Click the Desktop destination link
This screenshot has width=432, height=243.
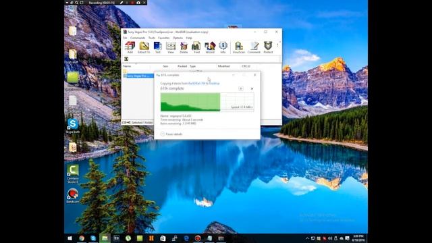tap(215, 83)
